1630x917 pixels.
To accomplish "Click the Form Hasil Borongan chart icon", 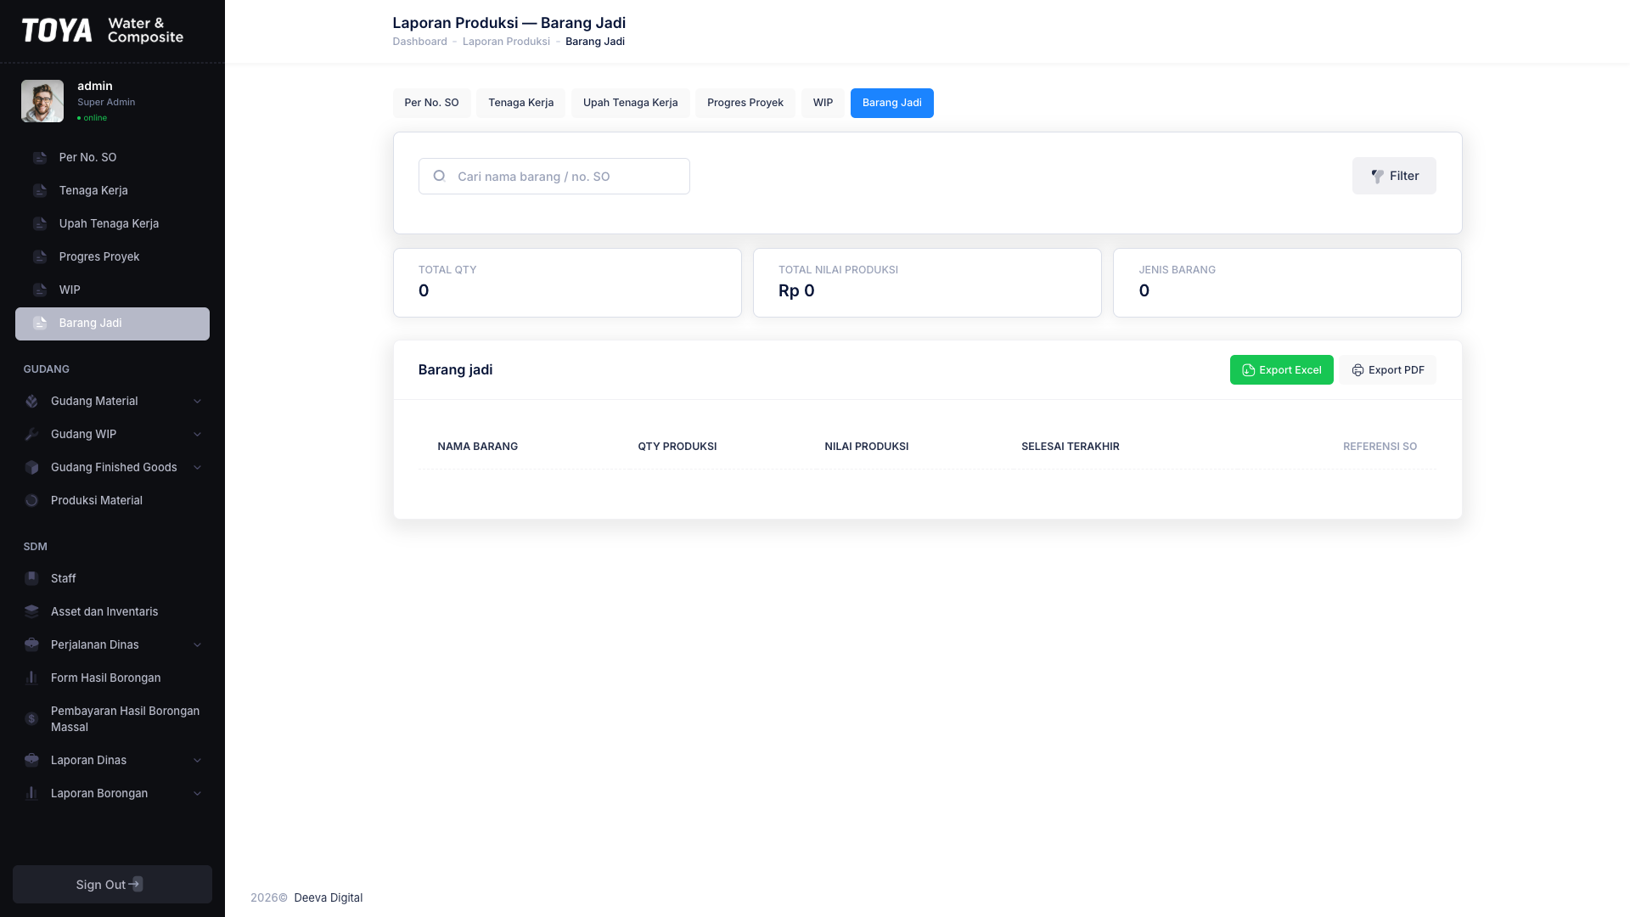I will (31, 678).
